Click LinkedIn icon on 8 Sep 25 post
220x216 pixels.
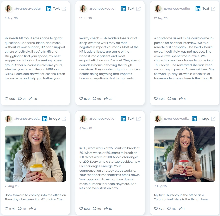click(x=123, y=119)
